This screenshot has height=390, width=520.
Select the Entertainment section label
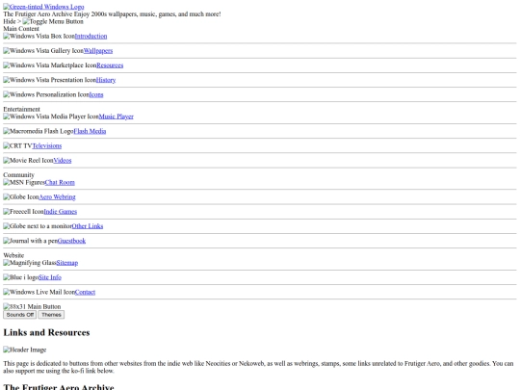21,109
